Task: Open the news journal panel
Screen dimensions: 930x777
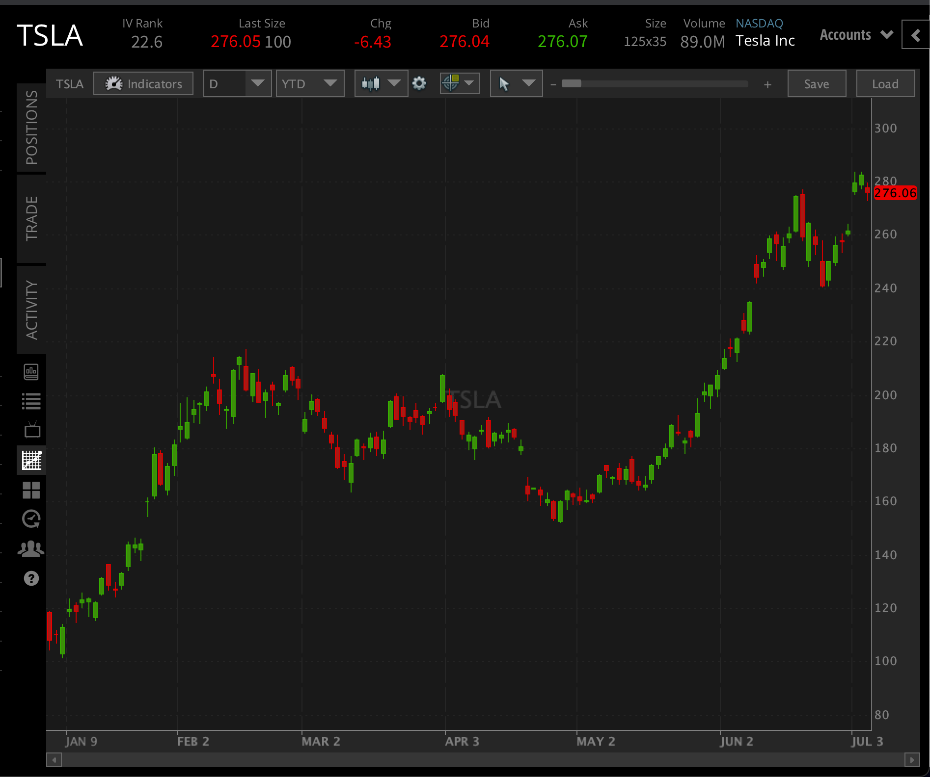Action: pyautogui.click(x=32, y=371)
